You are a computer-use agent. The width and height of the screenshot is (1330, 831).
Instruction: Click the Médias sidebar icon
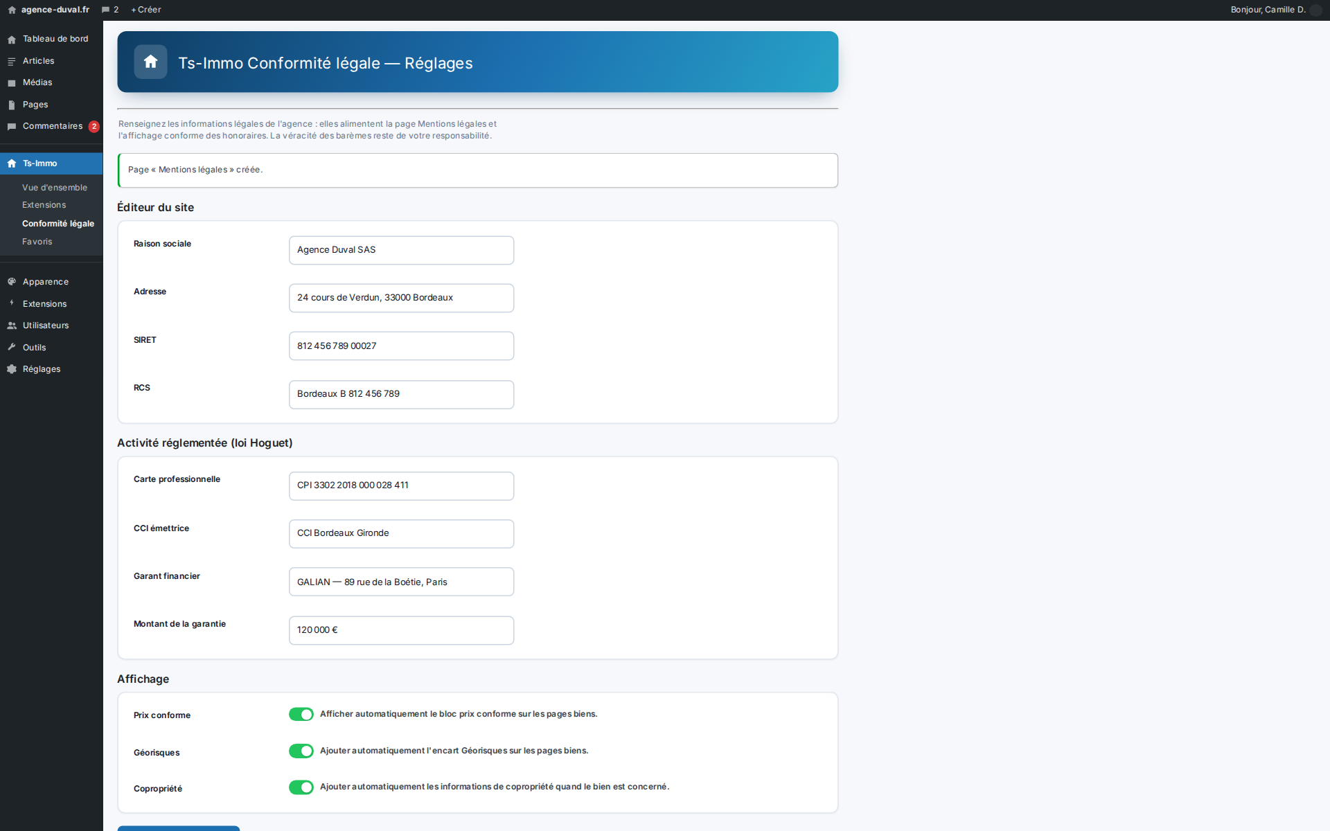[x=12, y=83]
